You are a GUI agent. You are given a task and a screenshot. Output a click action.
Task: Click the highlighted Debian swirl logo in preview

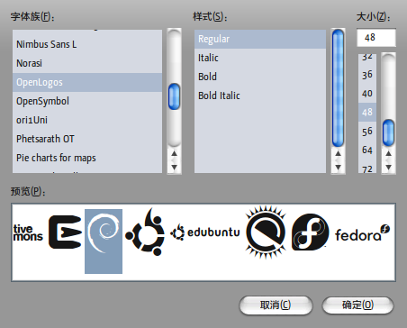click(104, 241)
